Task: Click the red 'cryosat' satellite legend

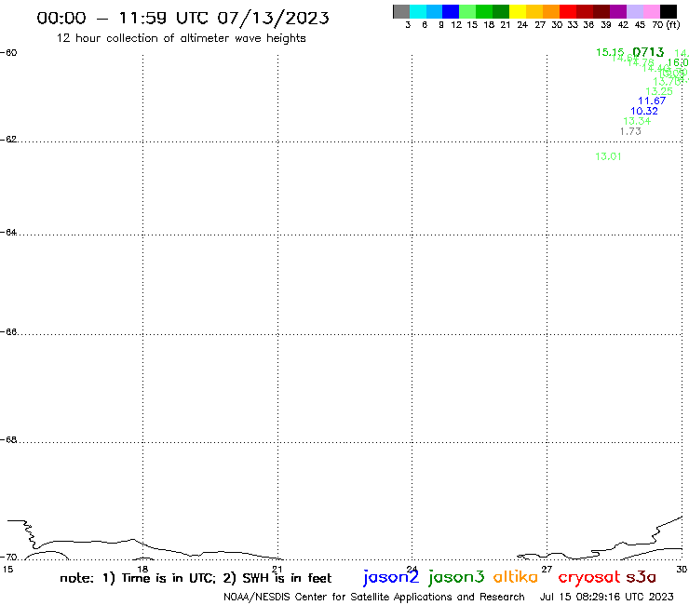Action: [589, 577]
